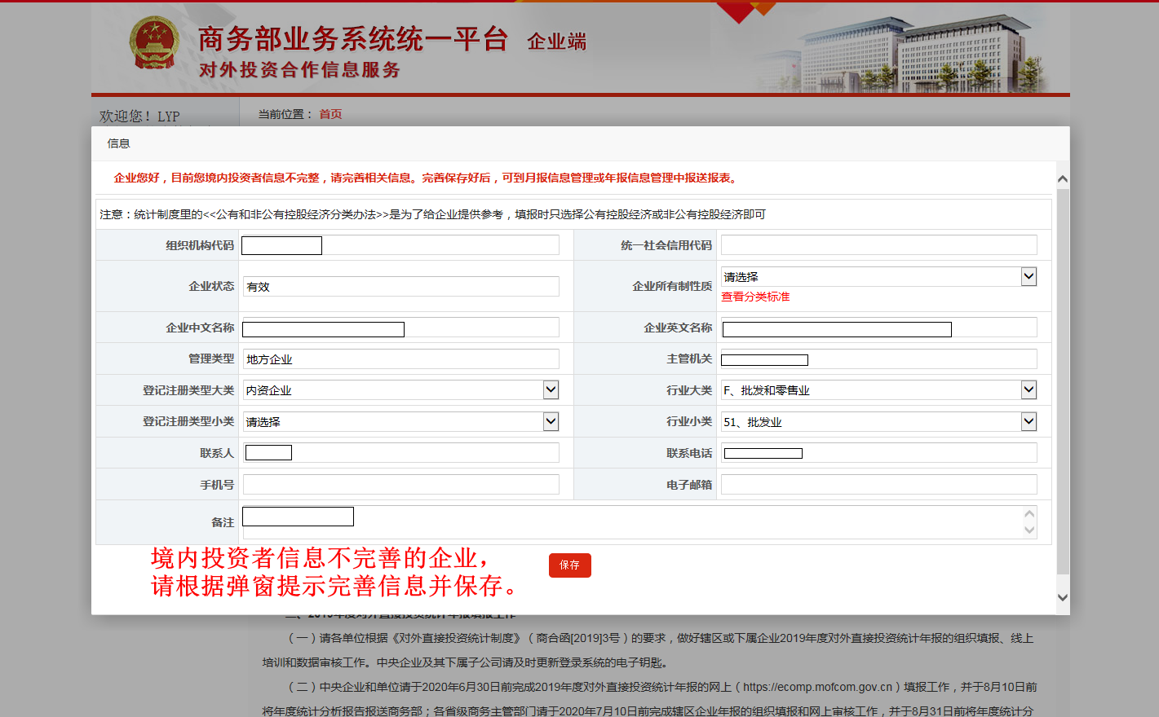Viewport: 1159px width, 717px height.
Task: Click the 联系电话 input field
Action: 878,453
